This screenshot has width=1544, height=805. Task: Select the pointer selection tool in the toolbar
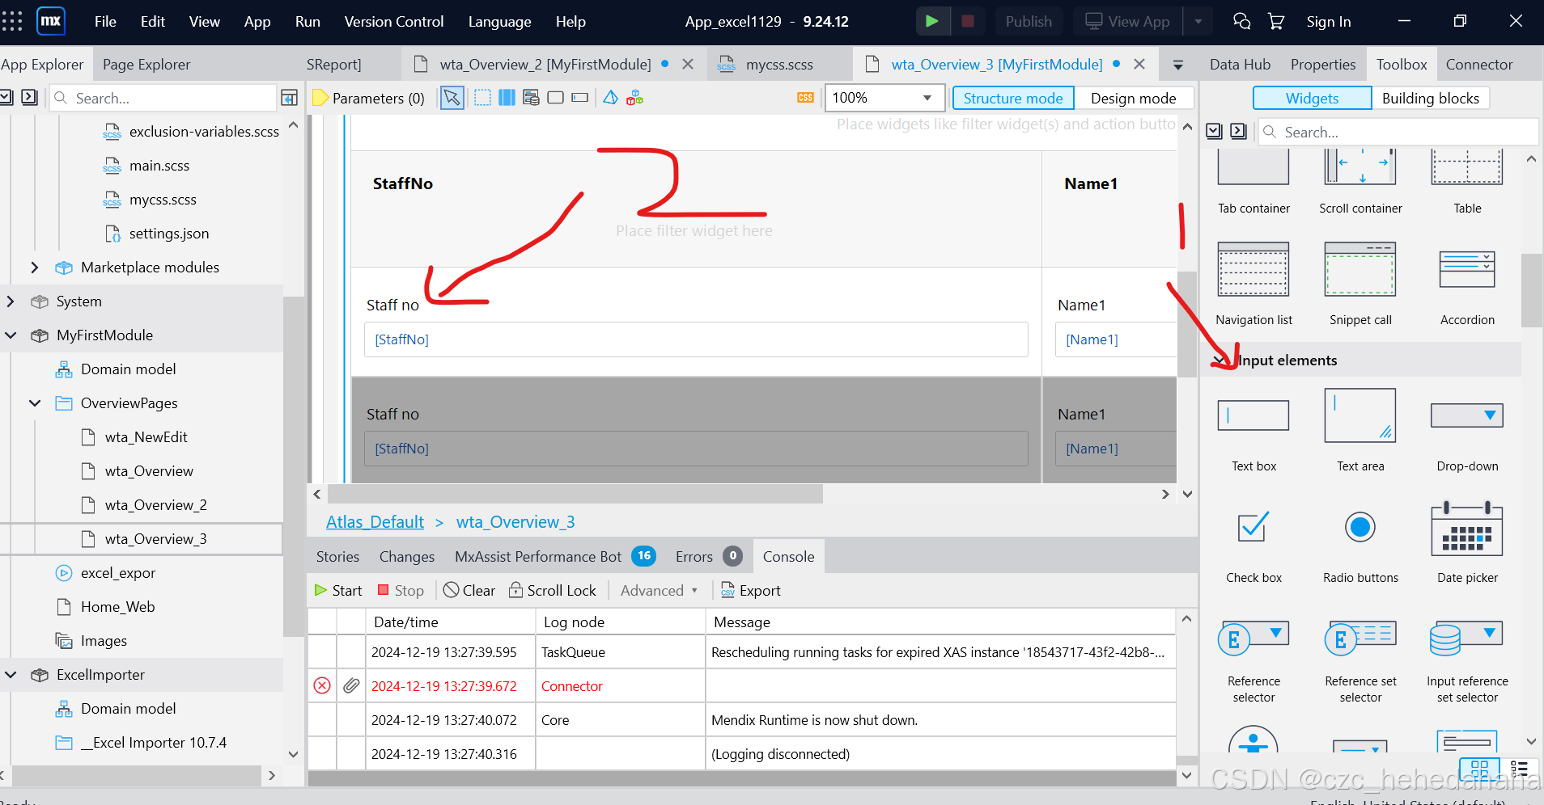coord(452,98)
